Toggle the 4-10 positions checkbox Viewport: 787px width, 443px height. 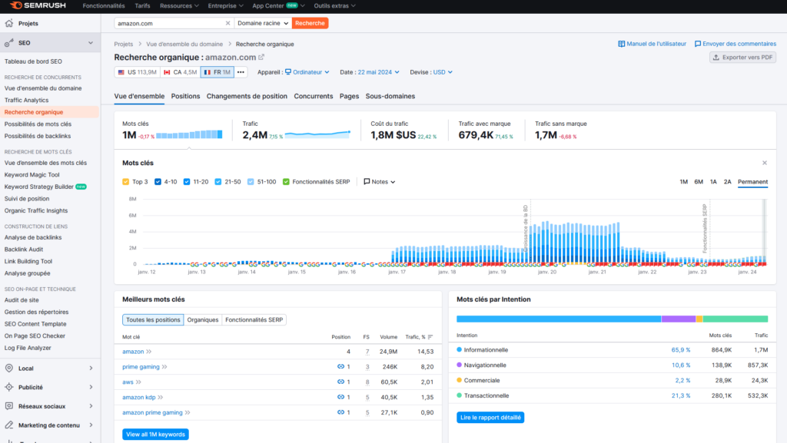pyautogui.click(x=158, y=182)
